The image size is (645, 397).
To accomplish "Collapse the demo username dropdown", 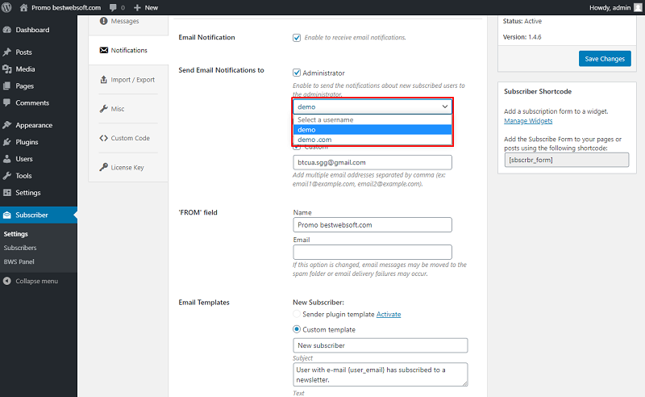I will pos(372,107).
